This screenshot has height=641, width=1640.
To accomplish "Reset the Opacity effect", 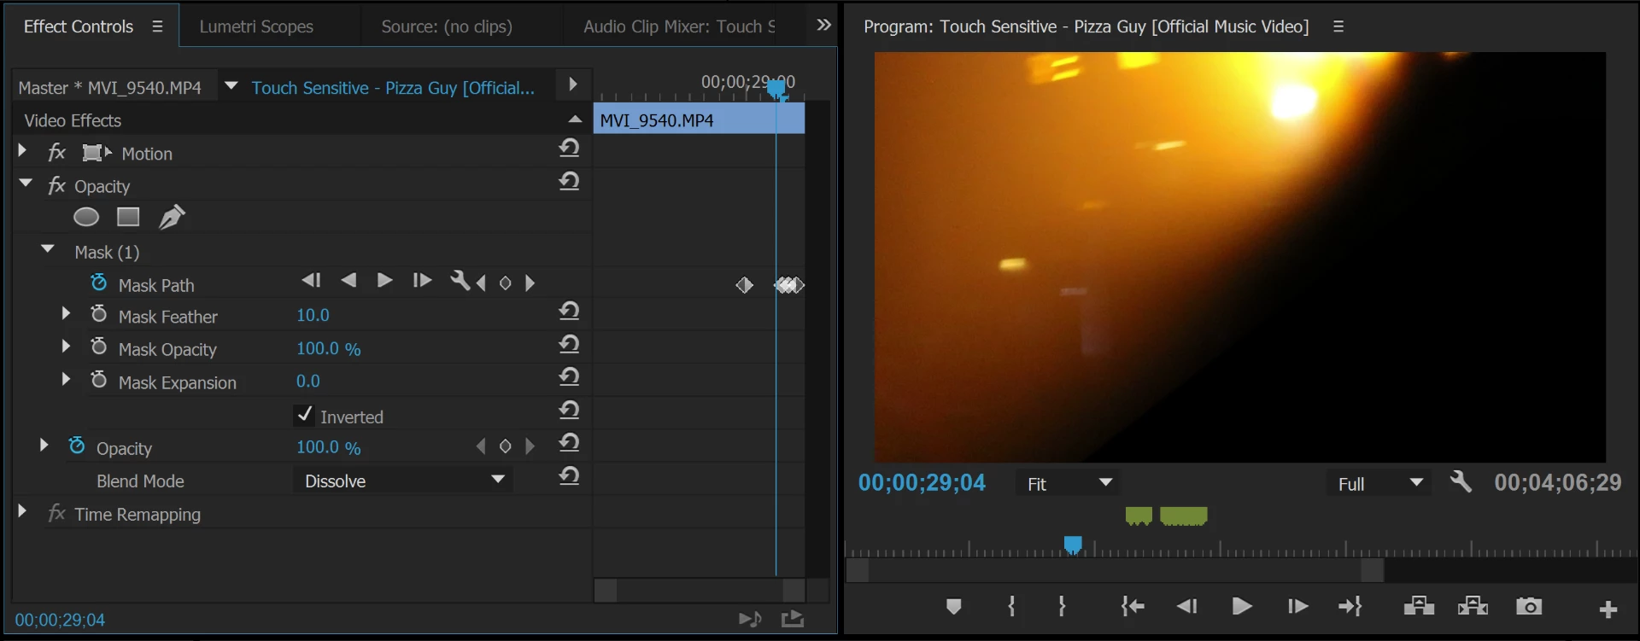I will (x=570, y=181).
